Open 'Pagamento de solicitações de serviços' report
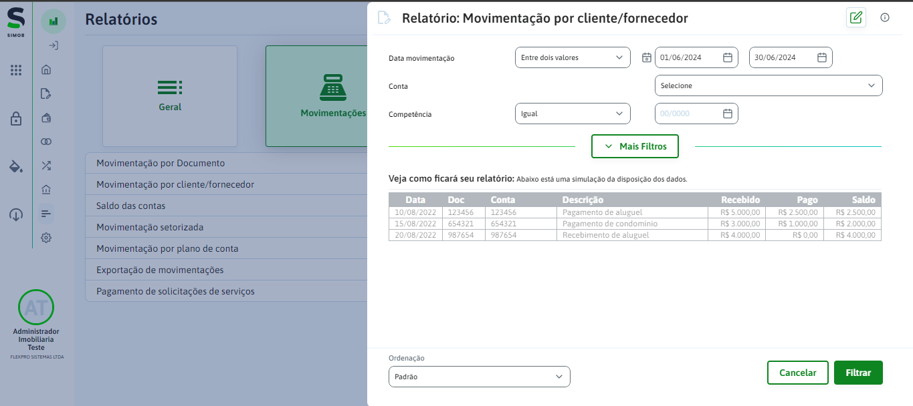The width and height of the screenshot is (913, 406). 227,291
